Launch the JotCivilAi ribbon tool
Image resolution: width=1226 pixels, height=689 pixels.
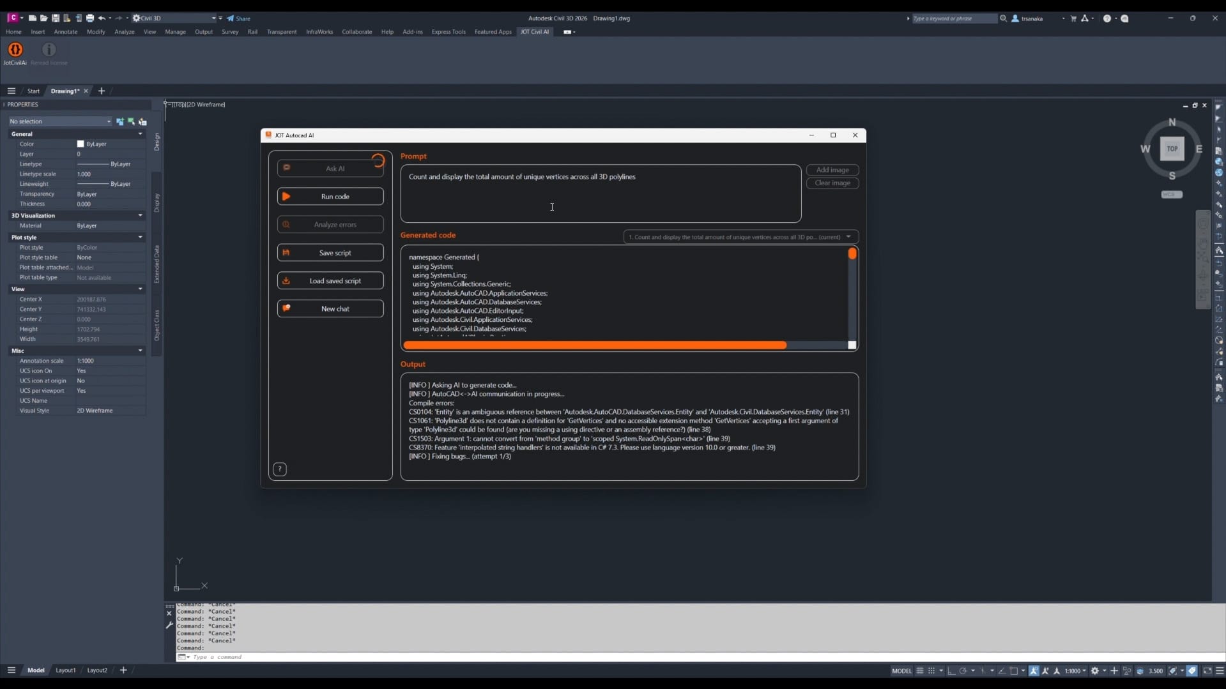pyautogui.click(x=15, y=50)
